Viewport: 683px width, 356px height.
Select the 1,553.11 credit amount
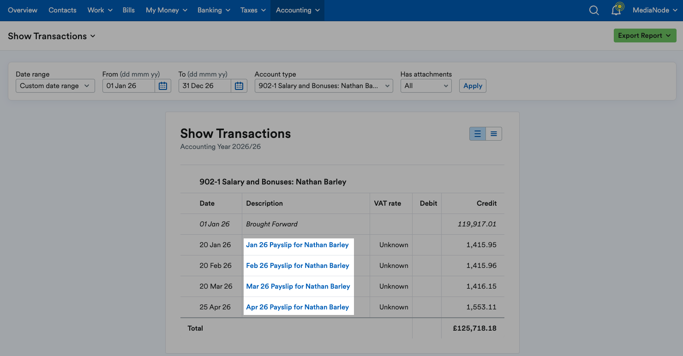[481, 307]
